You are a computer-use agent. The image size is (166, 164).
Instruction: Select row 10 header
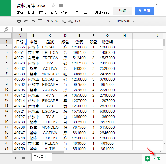(6, 90)
